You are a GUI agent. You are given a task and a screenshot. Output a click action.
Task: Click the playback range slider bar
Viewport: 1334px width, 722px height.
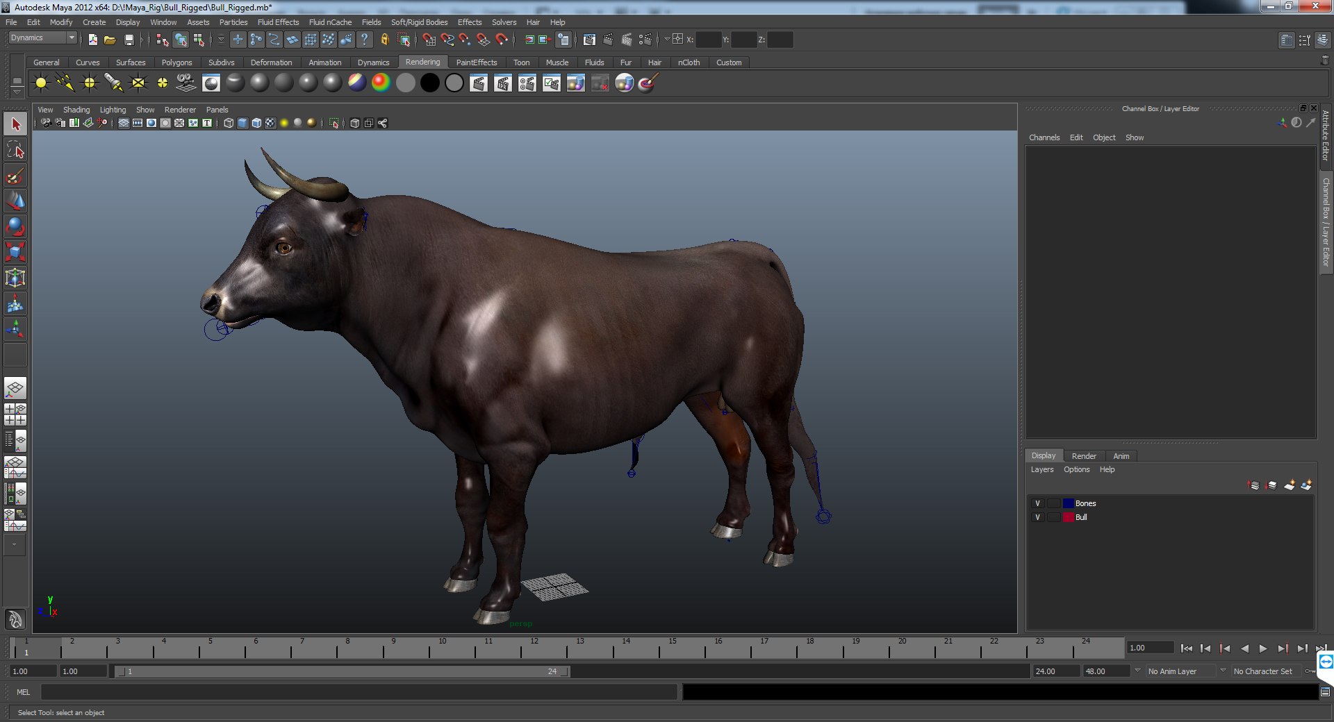(342, 671)
